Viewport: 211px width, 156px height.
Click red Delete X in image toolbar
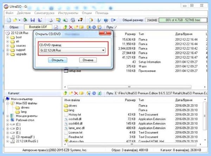pyautogui.click(x=71, y=27)
